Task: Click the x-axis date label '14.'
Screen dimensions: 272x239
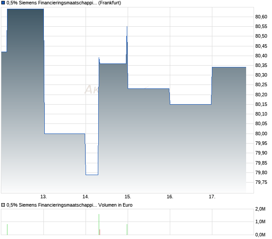Action: (86, 197)
